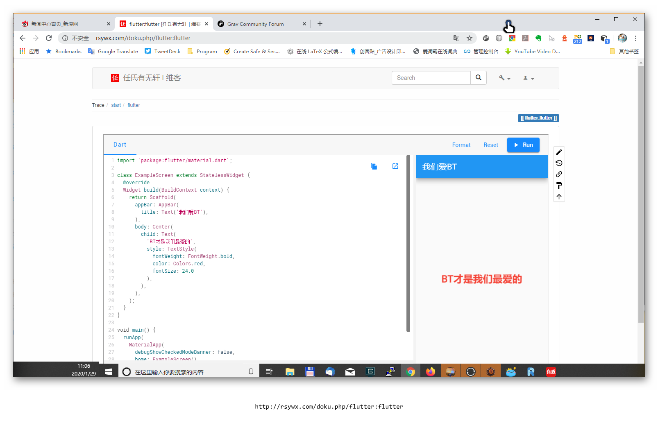Viewport: 658px width, 423px height.
Task: Open the Create Safe & Sec... bookmark
Action: coord(252,51)
